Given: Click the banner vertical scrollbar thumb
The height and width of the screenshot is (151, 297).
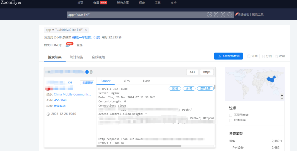Looking at the screenshot, I should [x=215, y=87].
